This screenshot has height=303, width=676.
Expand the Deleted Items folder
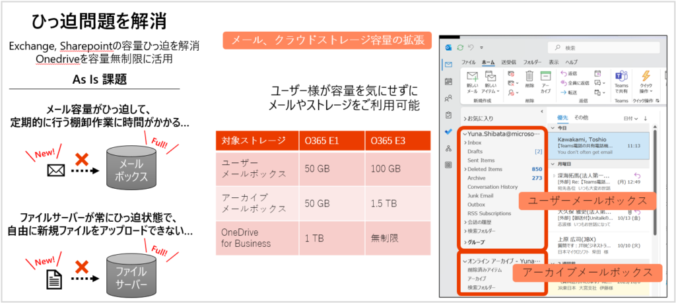[465, 170]
